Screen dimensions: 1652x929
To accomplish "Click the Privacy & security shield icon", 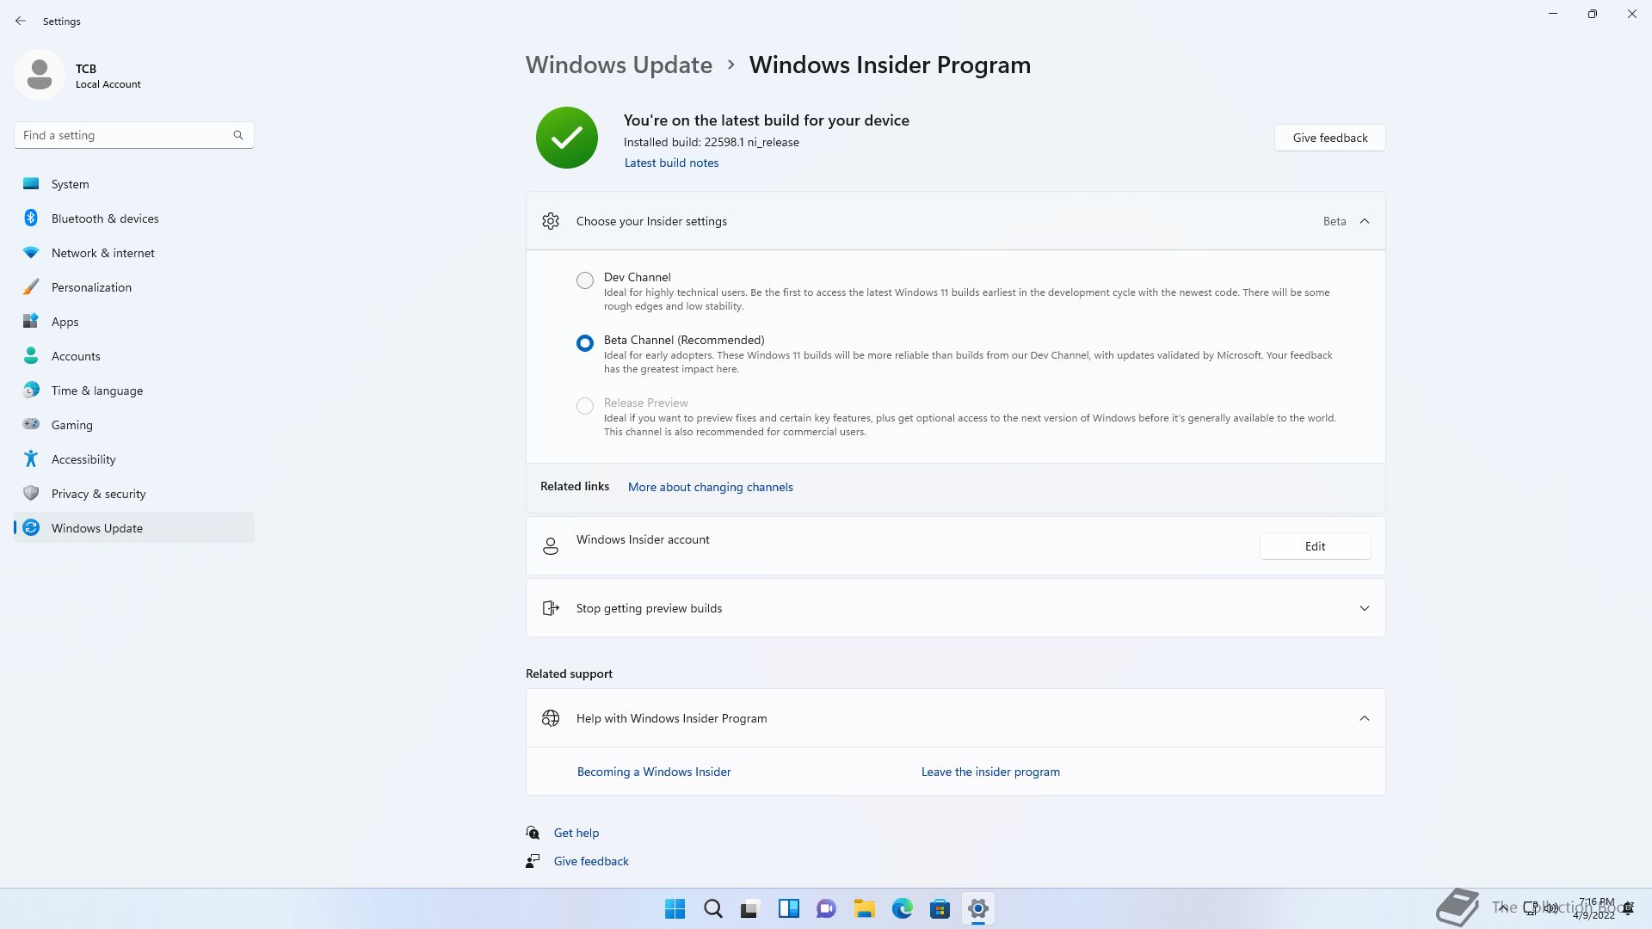I will [x=31, y=493].
